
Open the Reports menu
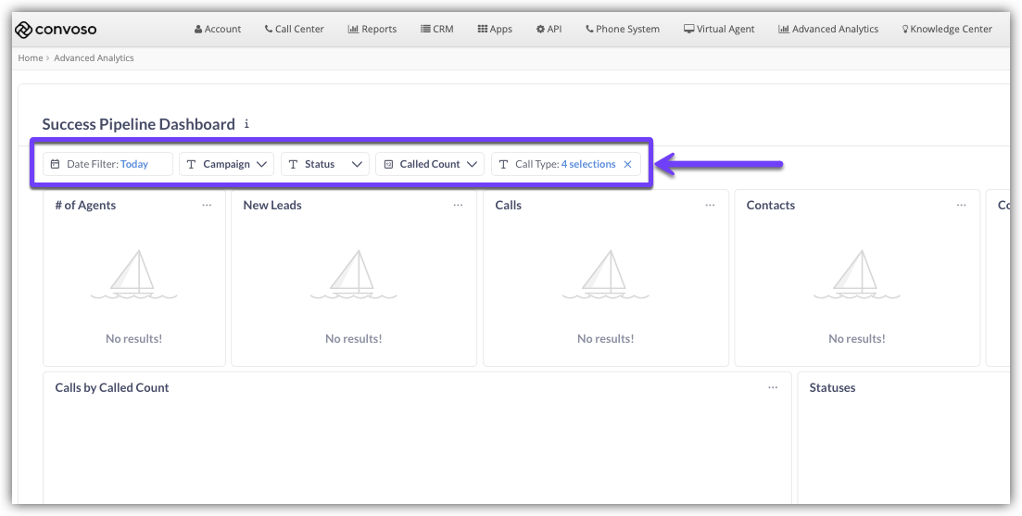(x=372, y=29)
